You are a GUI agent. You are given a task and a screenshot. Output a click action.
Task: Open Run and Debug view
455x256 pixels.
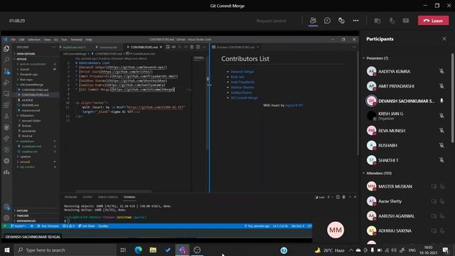coord(6,82)
